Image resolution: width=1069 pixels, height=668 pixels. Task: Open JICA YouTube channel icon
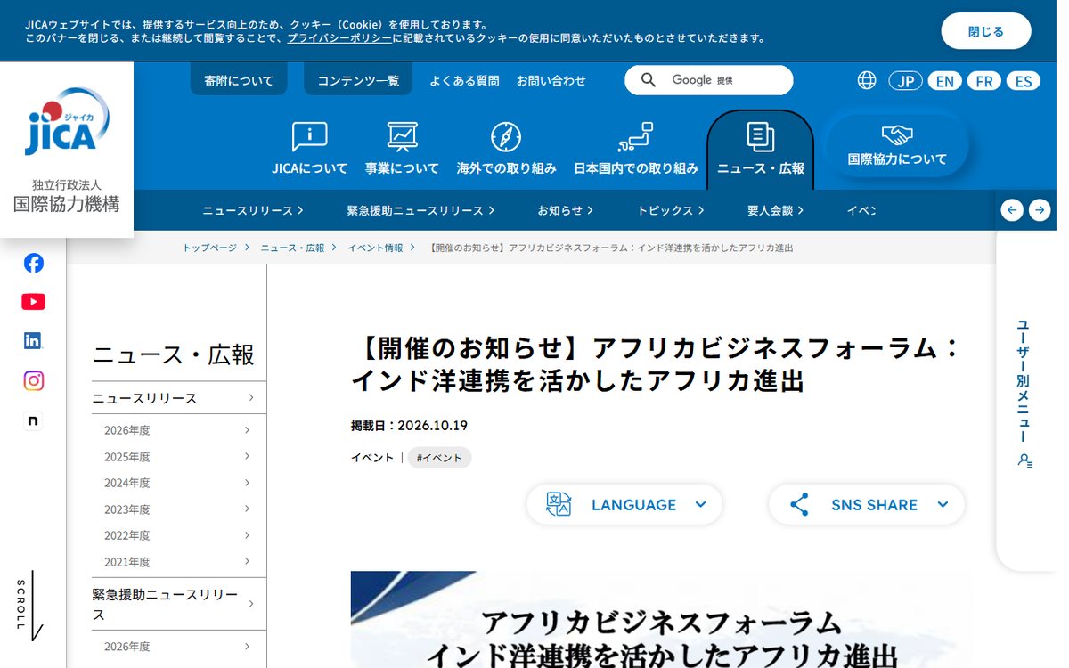point(33,302)
